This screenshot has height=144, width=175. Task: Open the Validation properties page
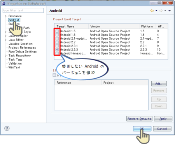click(15, 63)
